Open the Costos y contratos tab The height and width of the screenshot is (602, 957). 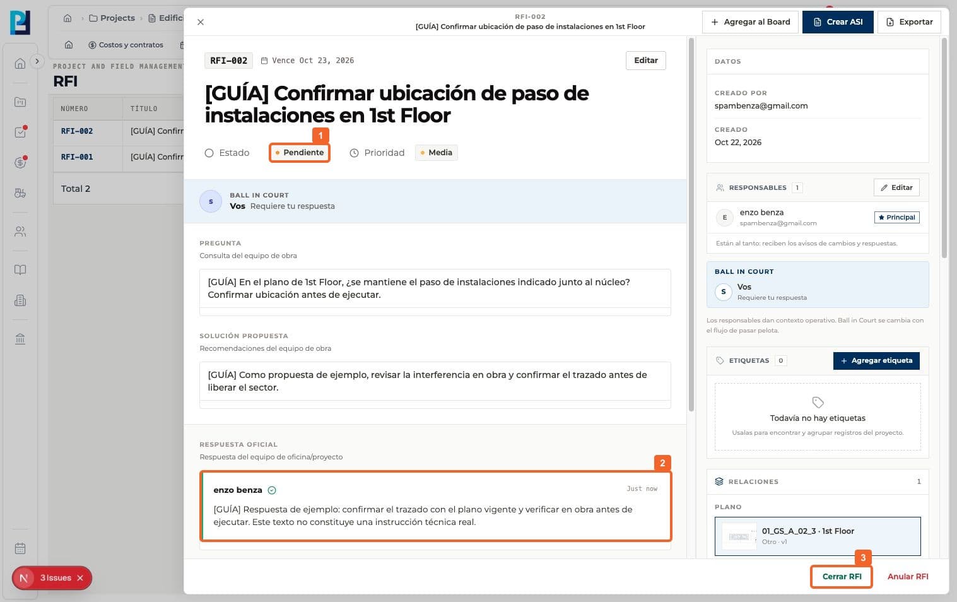click(126, 45)
